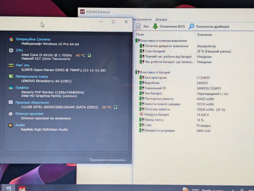This screenshot has width=254, height=191.
Task: Click the LENOVO Strawberry 4A (U3E1) text
Action: (x=46, y=81)
